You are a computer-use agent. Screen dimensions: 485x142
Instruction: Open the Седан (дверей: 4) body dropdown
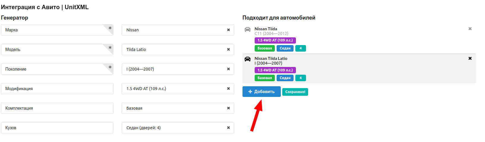point(178,128)
